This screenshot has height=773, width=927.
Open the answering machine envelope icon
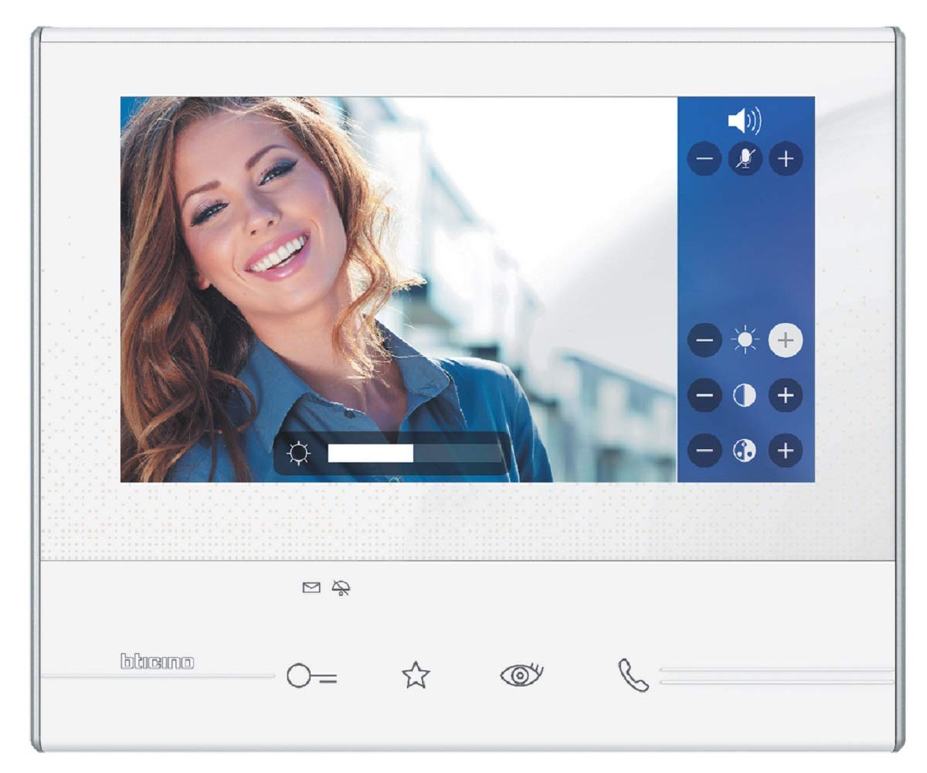(x=311, y=589)
